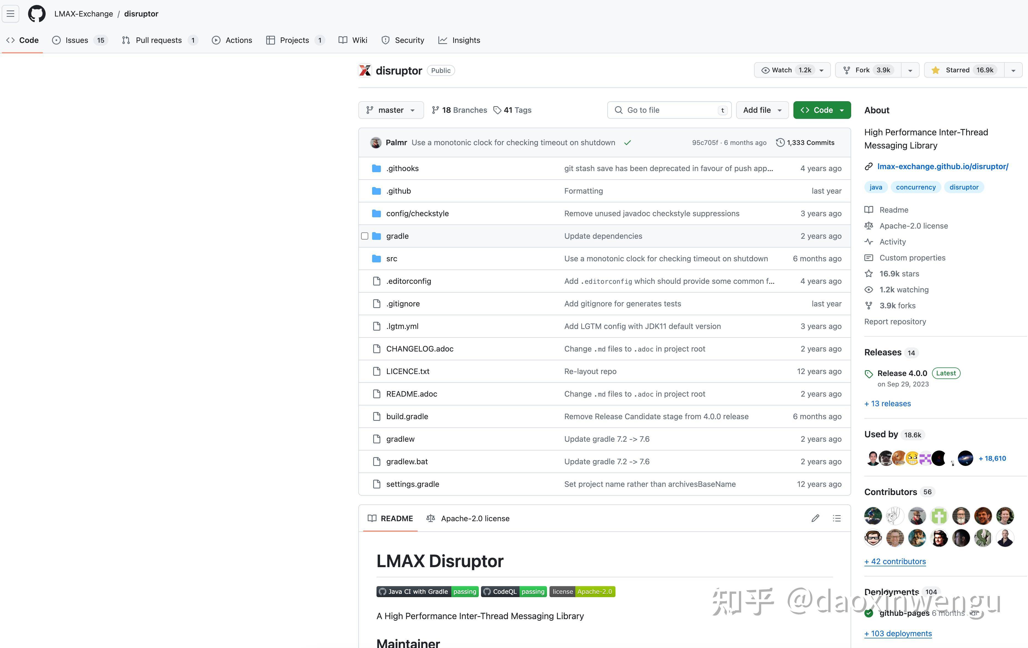Open the star lists dropdown arrow
The width and height of the screenshot is (1028, 648).
[x=1013, y=70]
